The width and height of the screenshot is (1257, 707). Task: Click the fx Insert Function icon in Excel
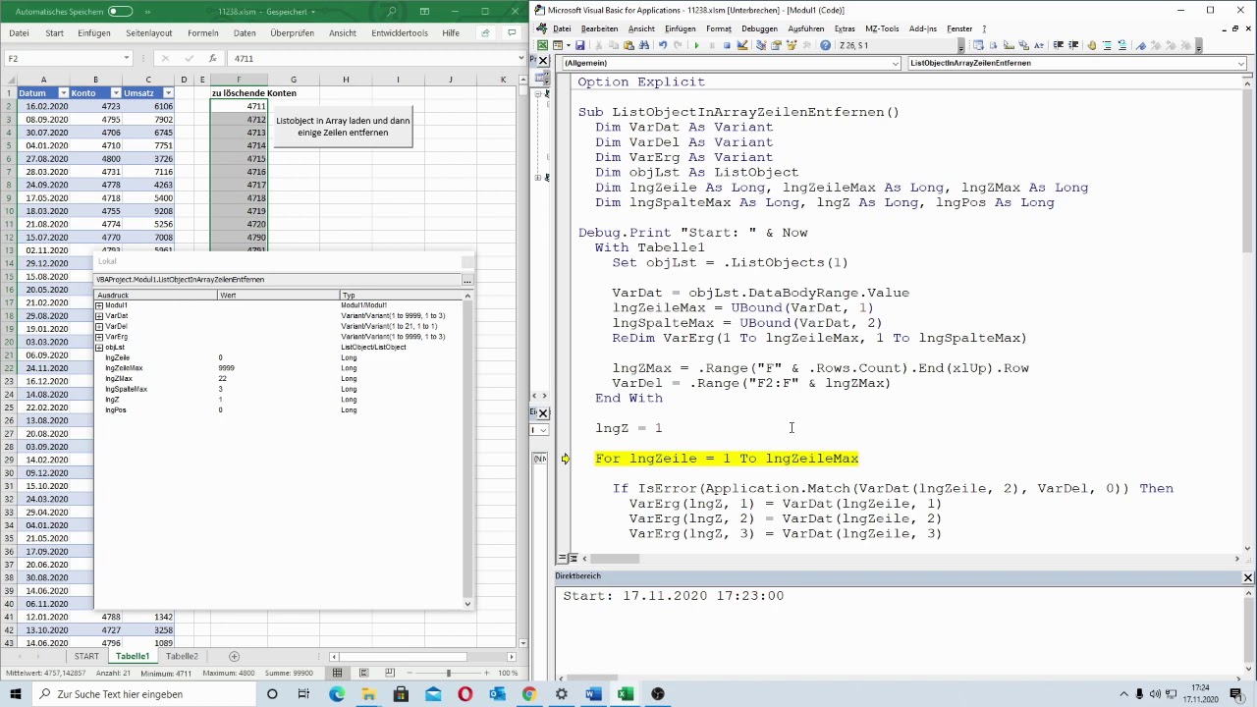pyautogui.click(x=212, y=58)
